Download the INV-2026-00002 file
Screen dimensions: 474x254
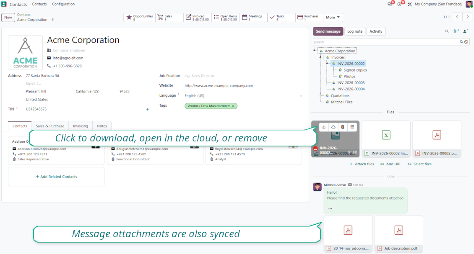[x=324, y=127]
